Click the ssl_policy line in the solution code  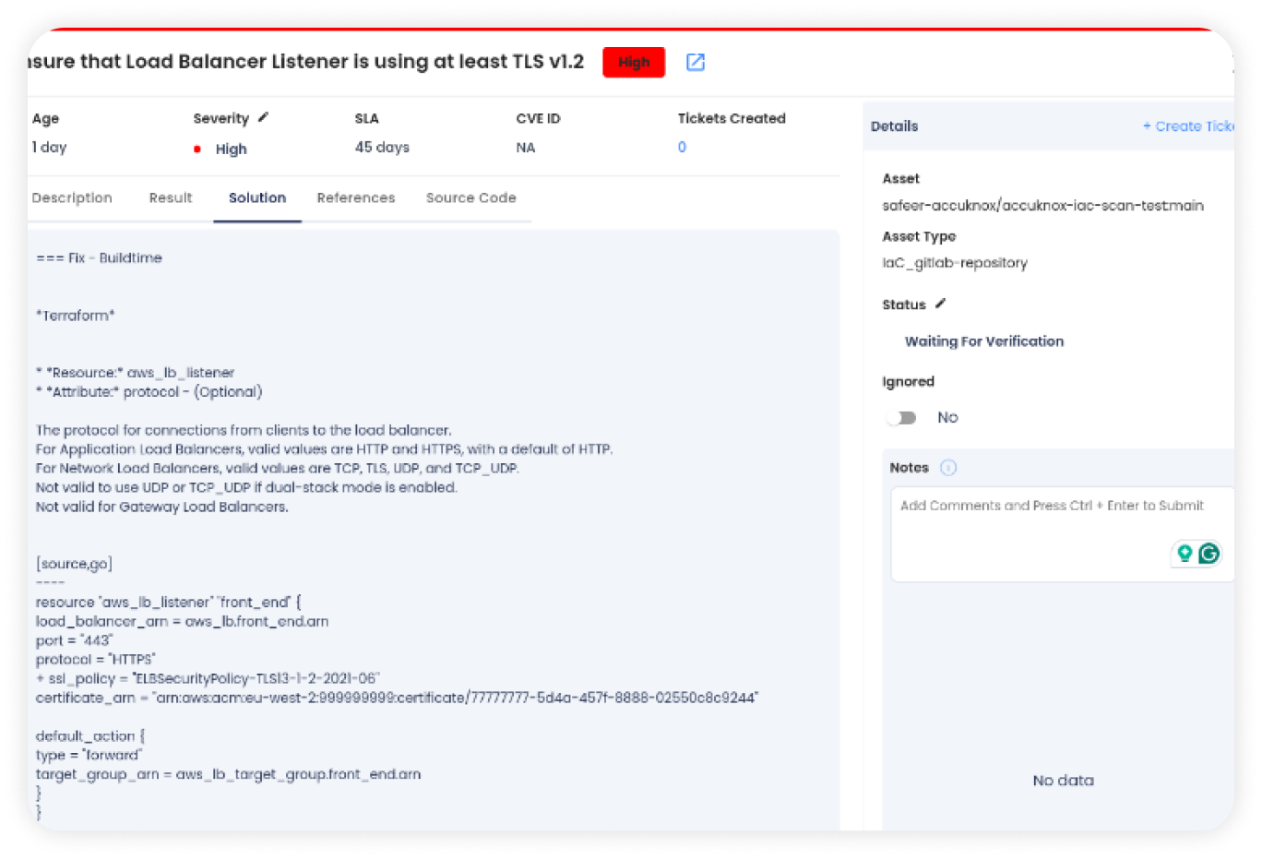pyautogui.click(x=208, y=679)
